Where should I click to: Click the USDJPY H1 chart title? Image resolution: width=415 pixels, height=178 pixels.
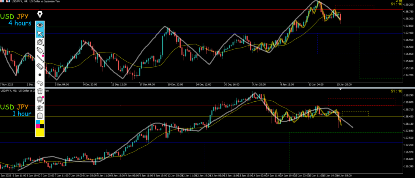[24, 90]
